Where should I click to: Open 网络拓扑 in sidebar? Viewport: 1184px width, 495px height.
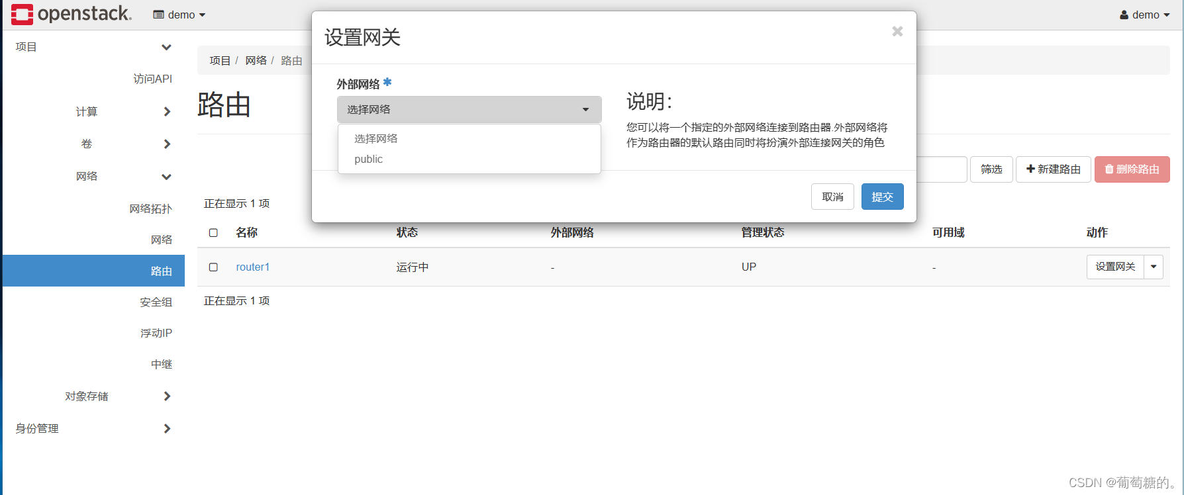150,208
